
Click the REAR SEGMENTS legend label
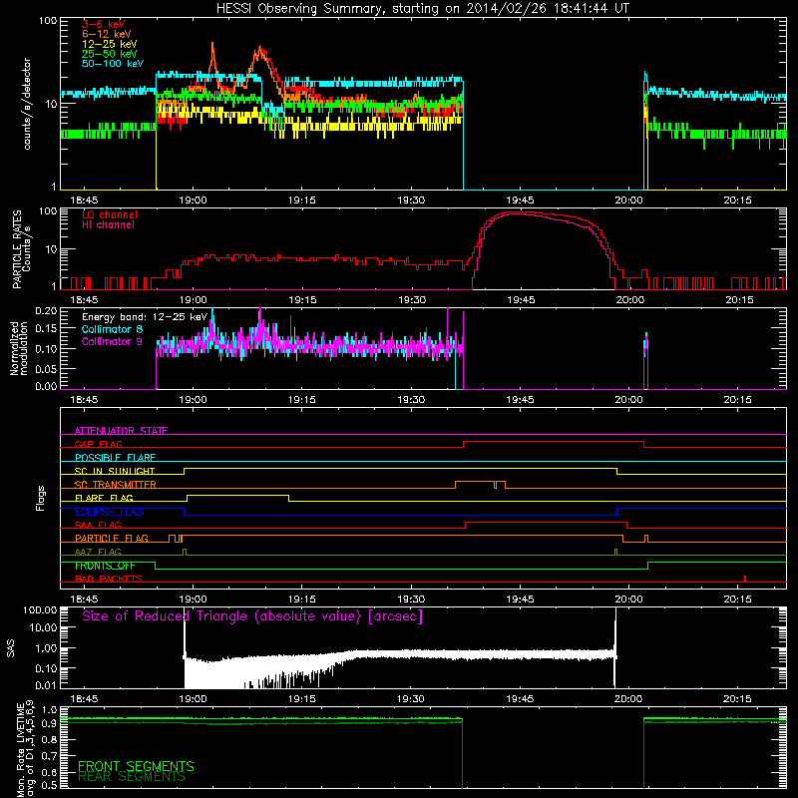[132, 777]
